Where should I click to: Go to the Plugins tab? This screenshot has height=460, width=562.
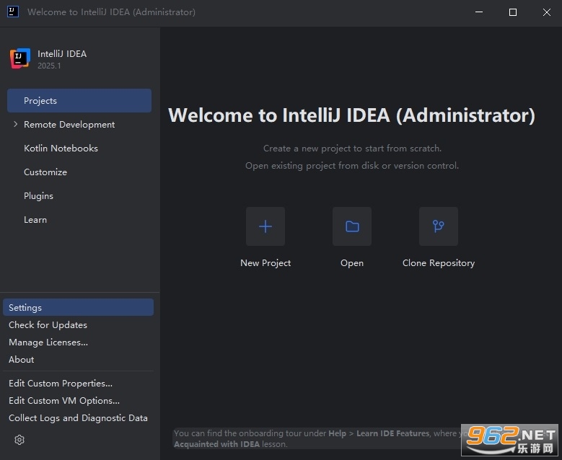tap(79, 195)
